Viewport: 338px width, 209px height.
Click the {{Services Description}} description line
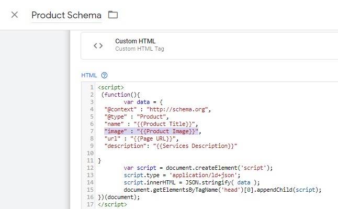pos(171,146)
